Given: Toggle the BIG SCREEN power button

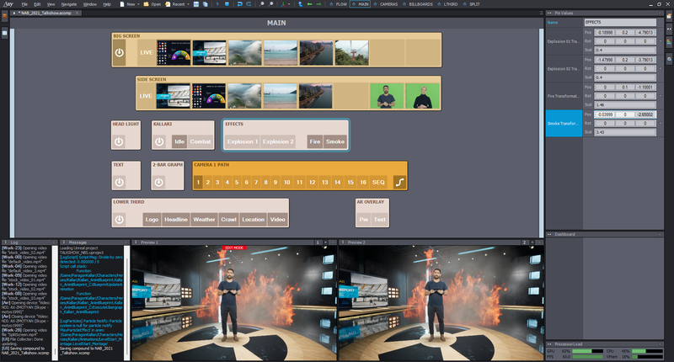Looking at the screenshot, I should 120,52.
